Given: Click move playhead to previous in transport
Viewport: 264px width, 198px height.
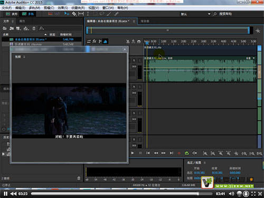Looking at the screenshot, I should [148, 153].
